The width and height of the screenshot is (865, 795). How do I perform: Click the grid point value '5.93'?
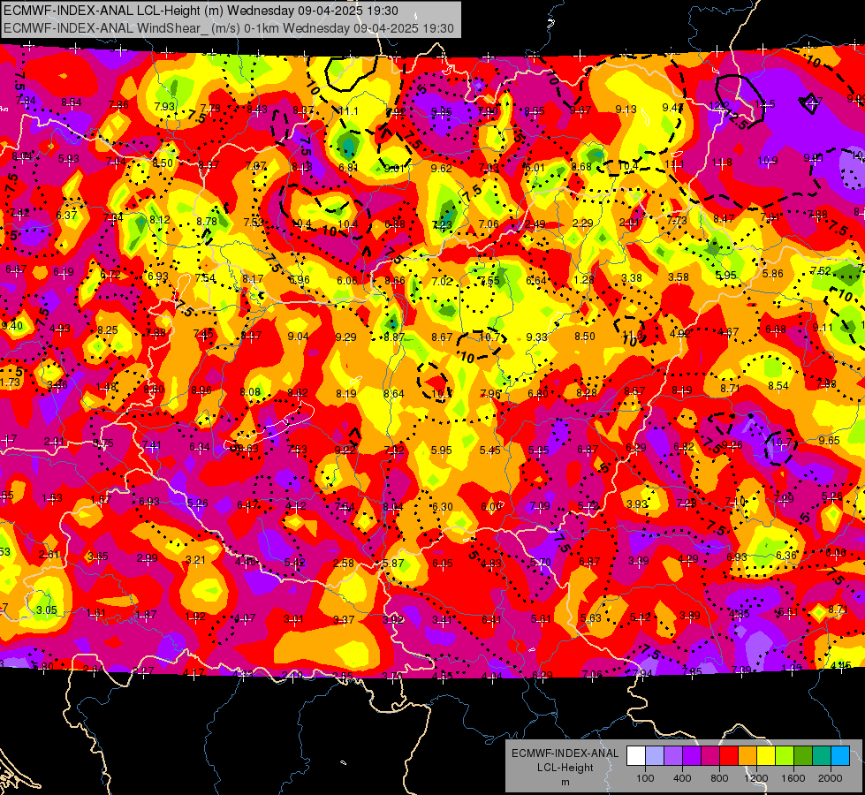pyautogui.click(x=68, y=158)
